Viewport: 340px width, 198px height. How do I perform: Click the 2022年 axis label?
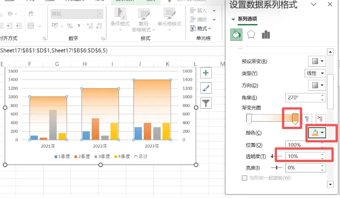coord(100,146)
